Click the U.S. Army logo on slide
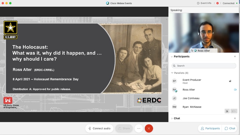This screenshot has width=240, height=135. [10, 30]
